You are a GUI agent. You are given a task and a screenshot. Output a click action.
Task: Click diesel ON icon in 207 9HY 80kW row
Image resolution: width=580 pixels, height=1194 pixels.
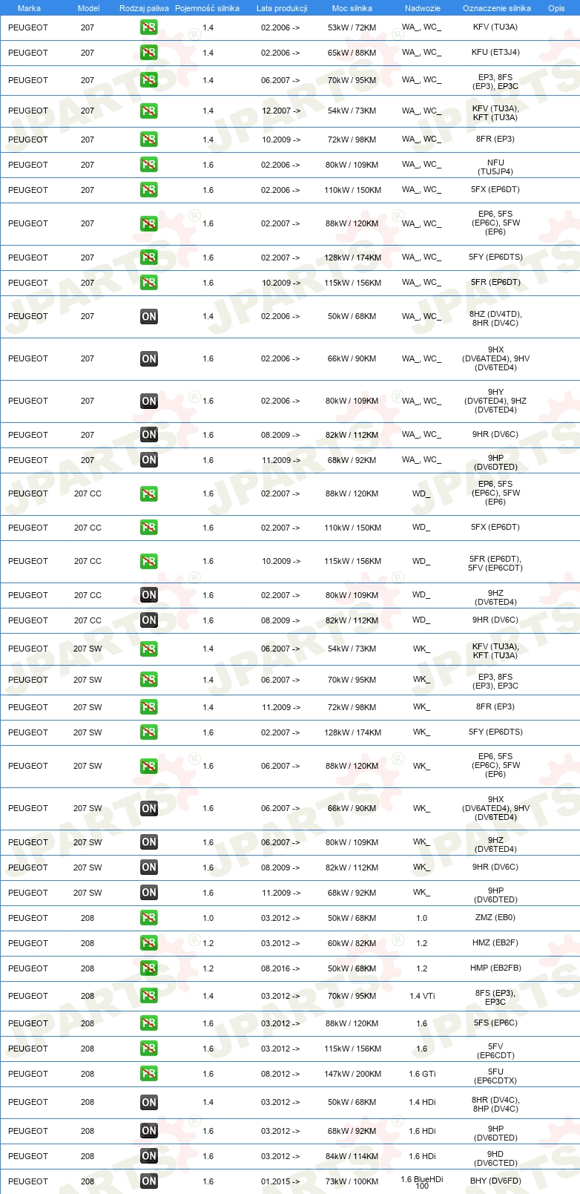(x=149, y=401)
